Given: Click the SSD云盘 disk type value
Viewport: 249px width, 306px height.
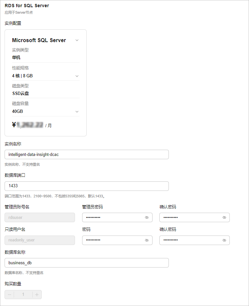Looking at the screenshot, I should point(21,94).
